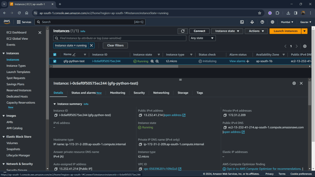Open the AWS help question mark icon
This screenshot has width=315, height=177.
(x=262, y=22)
